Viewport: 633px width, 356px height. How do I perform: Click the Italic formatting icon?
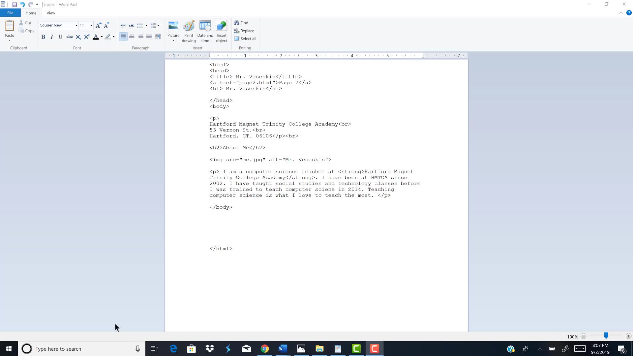52,37
